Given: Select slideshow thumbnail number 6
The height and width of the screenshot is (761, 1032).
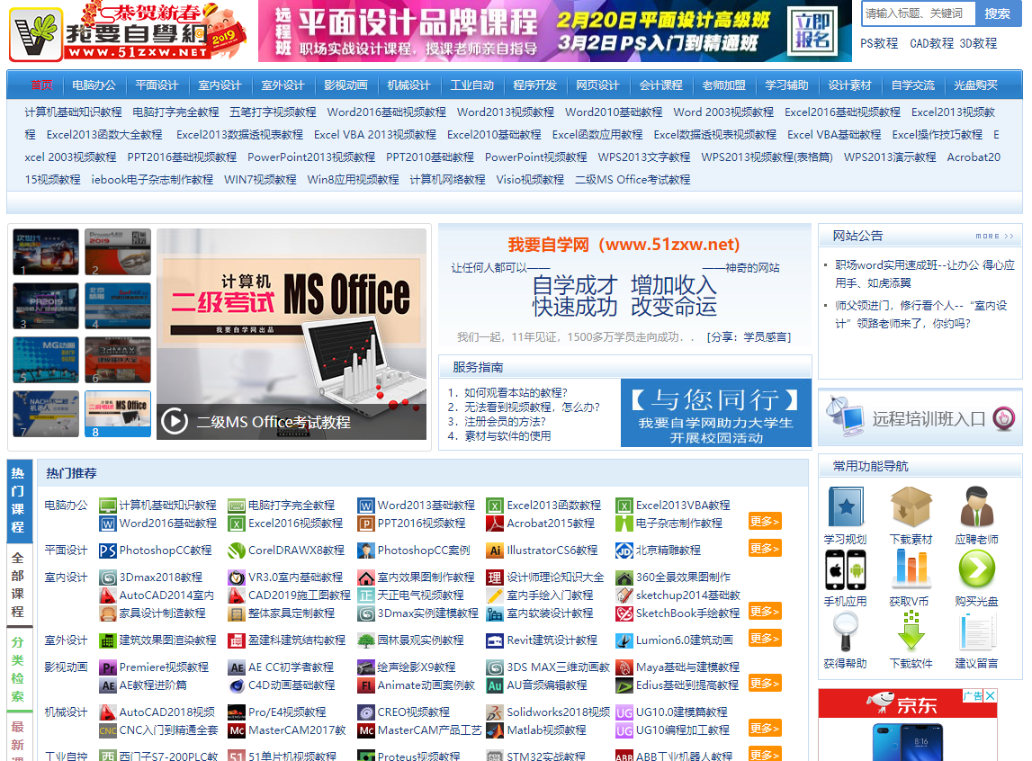Looking at the screenshot, I should [118, 360].
